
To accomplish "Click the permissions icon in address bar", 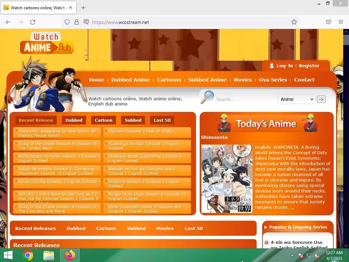I will click(x=86, y=22).
